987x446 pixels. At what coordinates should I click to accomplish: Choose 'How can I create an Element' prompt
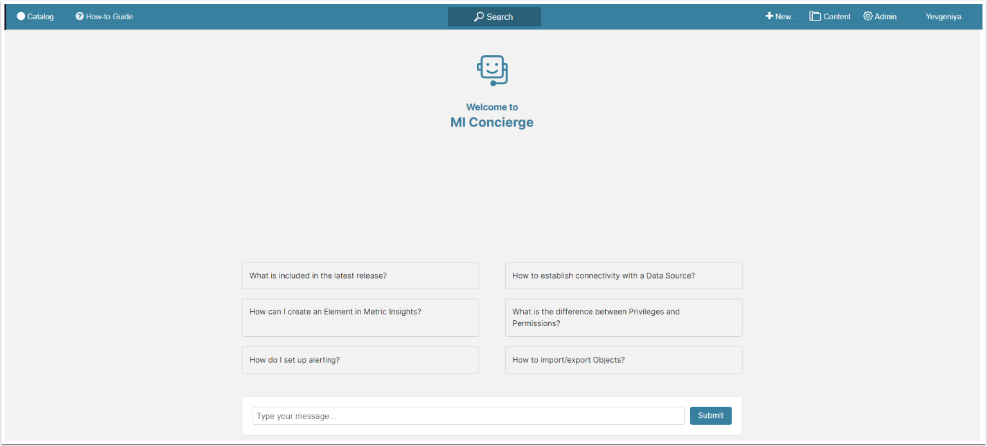360,318
